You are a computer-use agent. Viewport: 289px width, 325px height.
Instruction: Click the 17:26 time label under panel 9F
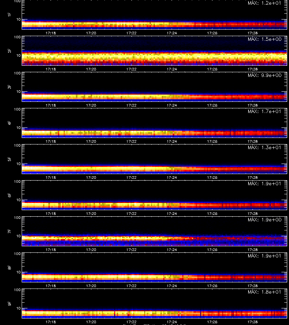coord(212,322)
